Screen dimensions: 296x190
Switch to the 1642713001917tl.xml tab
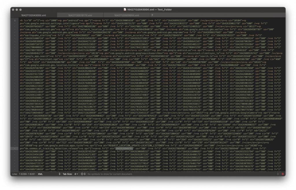pos(80,15)
